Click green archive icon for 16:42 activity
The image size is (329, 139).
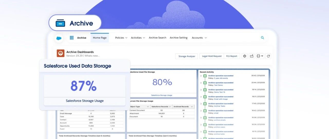pos(205,111)
